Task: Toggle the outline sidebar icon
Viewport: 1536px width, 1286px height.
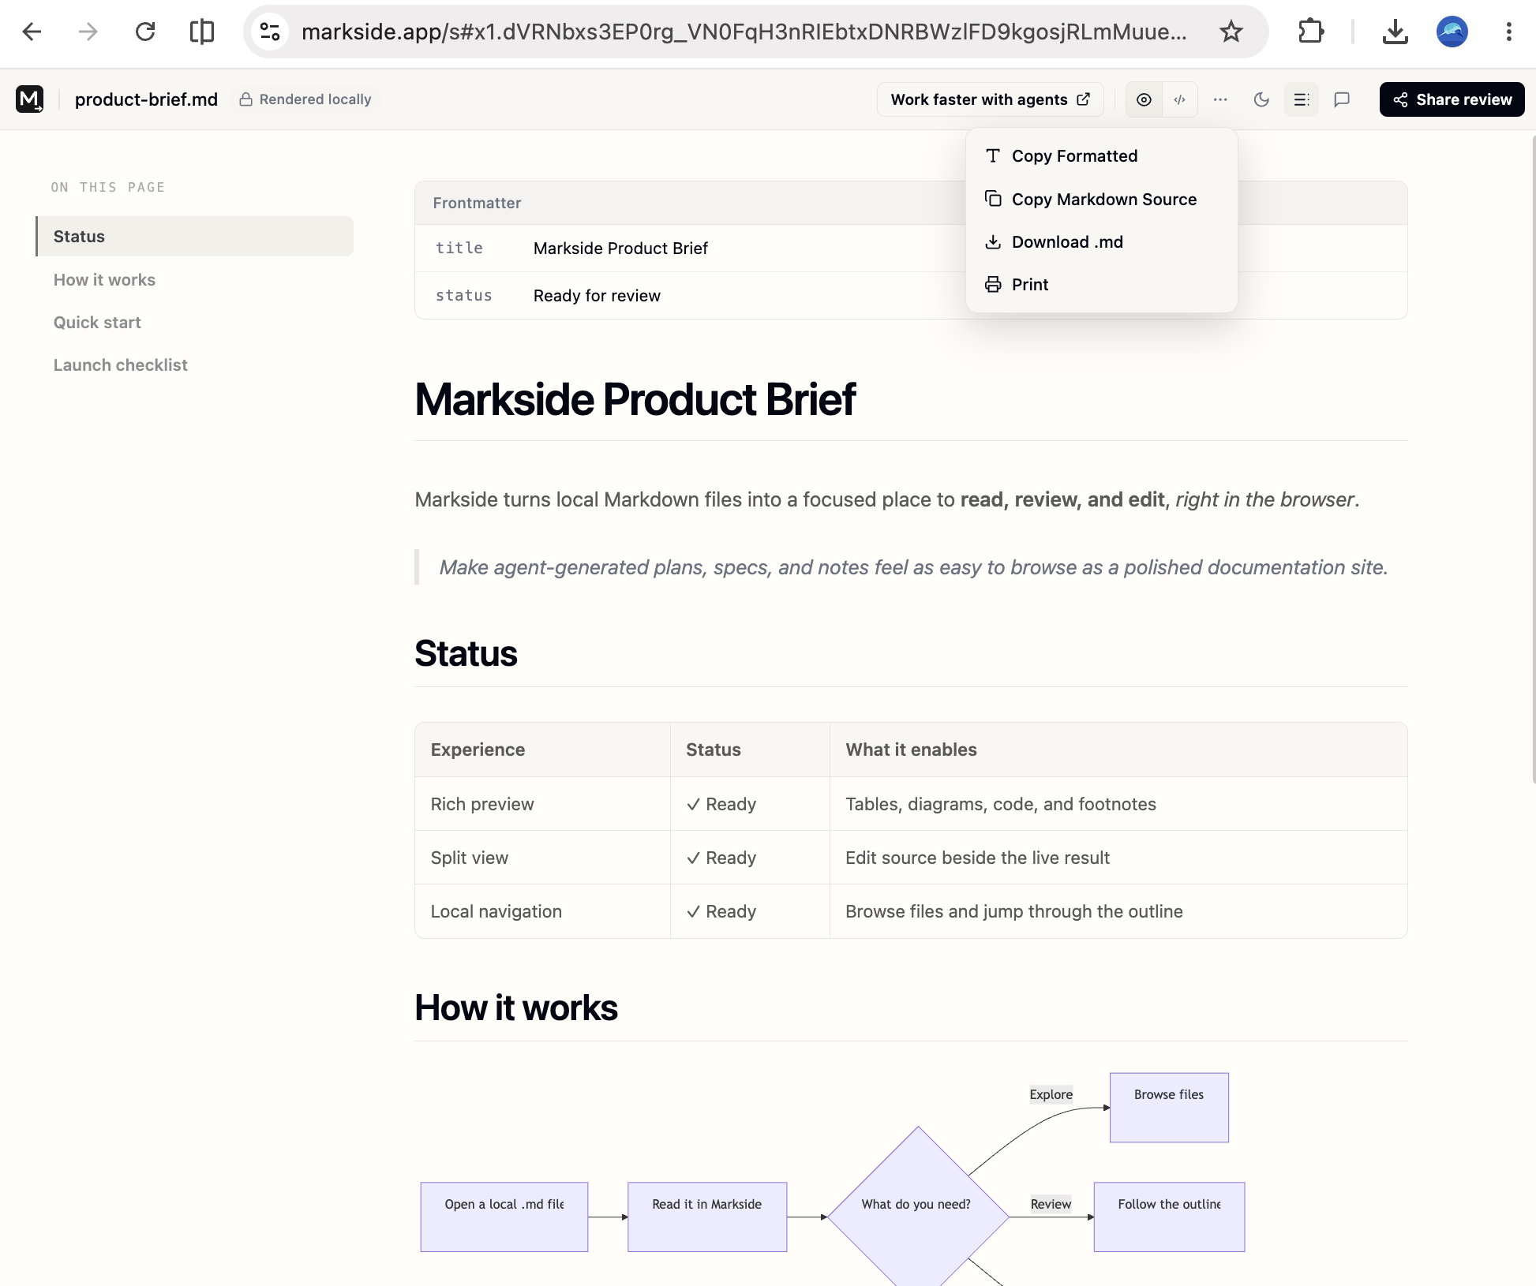Action: 1302,99
